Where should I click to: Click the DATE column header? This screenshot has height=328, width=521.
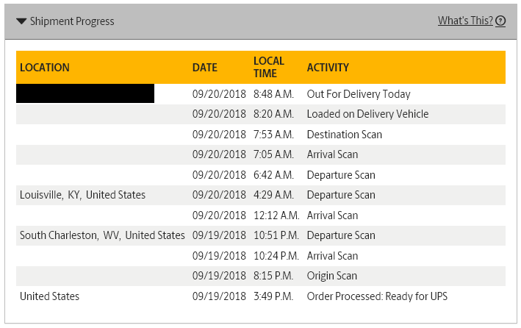coord(205,68)
